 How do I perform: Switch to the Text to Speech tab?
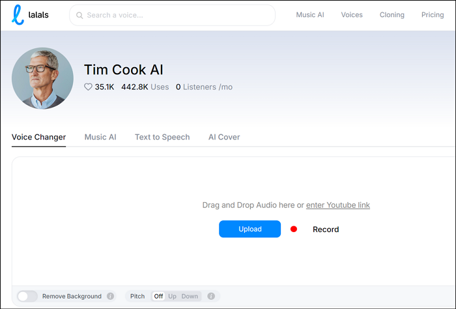[162, 137]
